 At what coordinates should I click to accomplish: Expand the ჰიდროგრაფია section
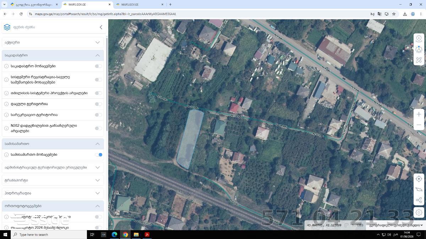pos(53,193)
